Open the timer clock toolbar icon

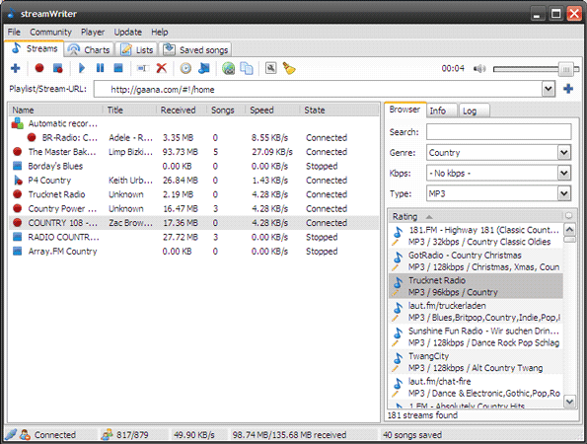pyautogui.click(x=185, y=68)
